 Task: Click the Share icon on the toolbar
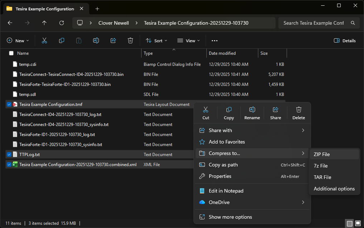(x=113, y=40)
